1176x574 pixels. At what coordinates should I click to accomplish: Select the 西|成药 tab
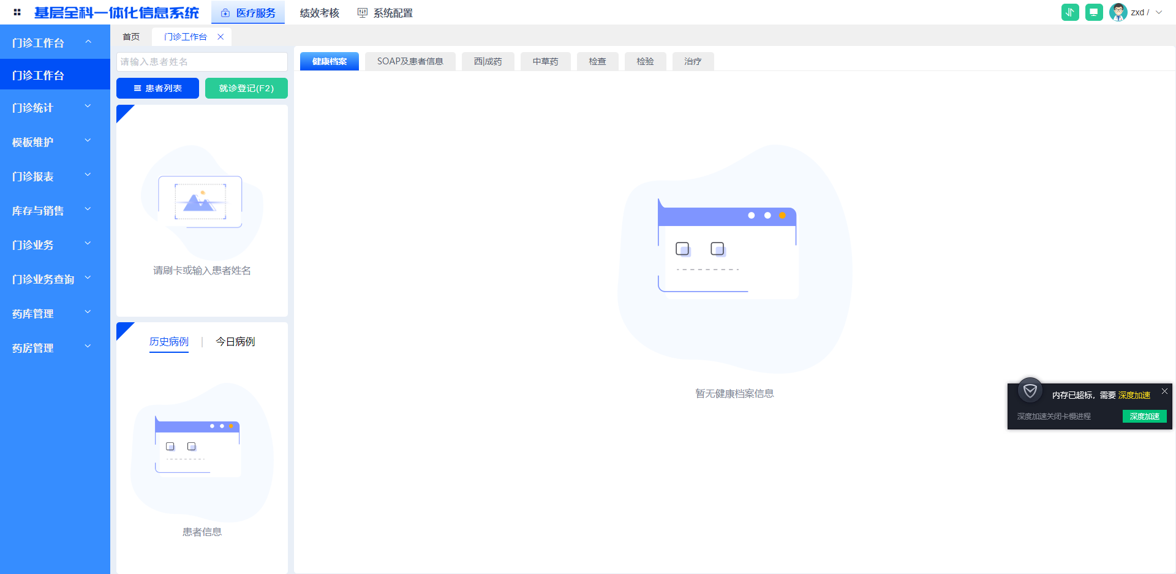[488, 61]
